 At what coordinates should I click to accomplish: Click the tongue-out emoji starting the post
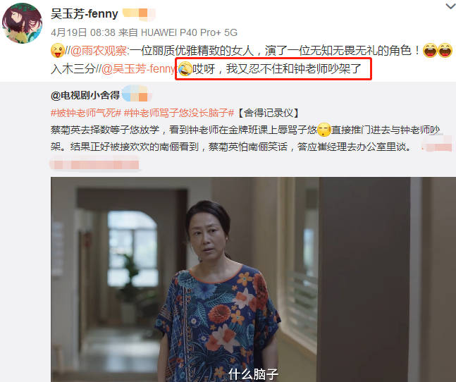58,50
